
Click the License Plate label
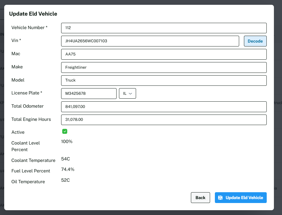click(x=27, y=93)
